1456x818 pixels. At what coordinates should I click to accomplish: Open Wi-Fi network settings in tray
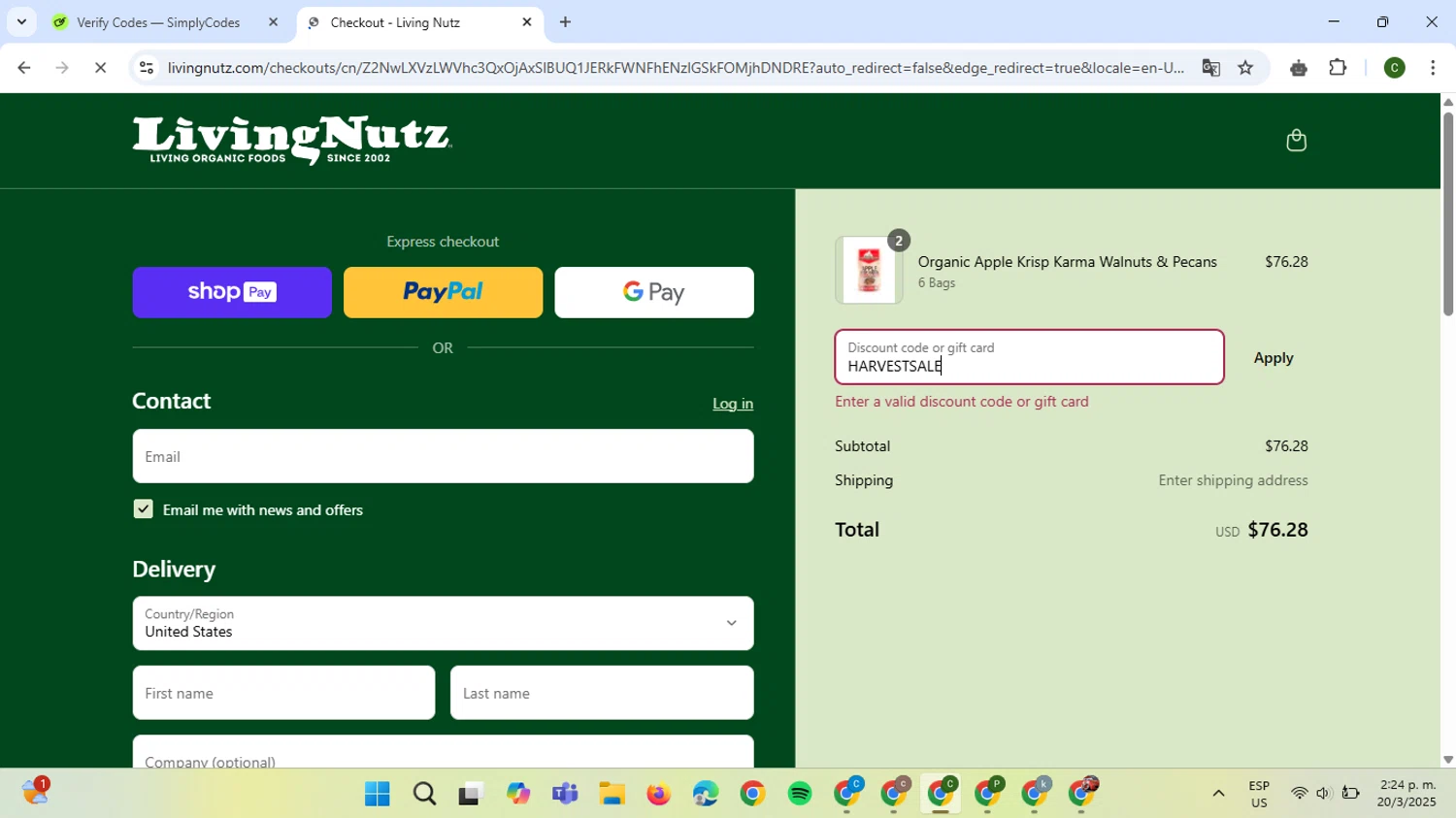coord(1299,794)
